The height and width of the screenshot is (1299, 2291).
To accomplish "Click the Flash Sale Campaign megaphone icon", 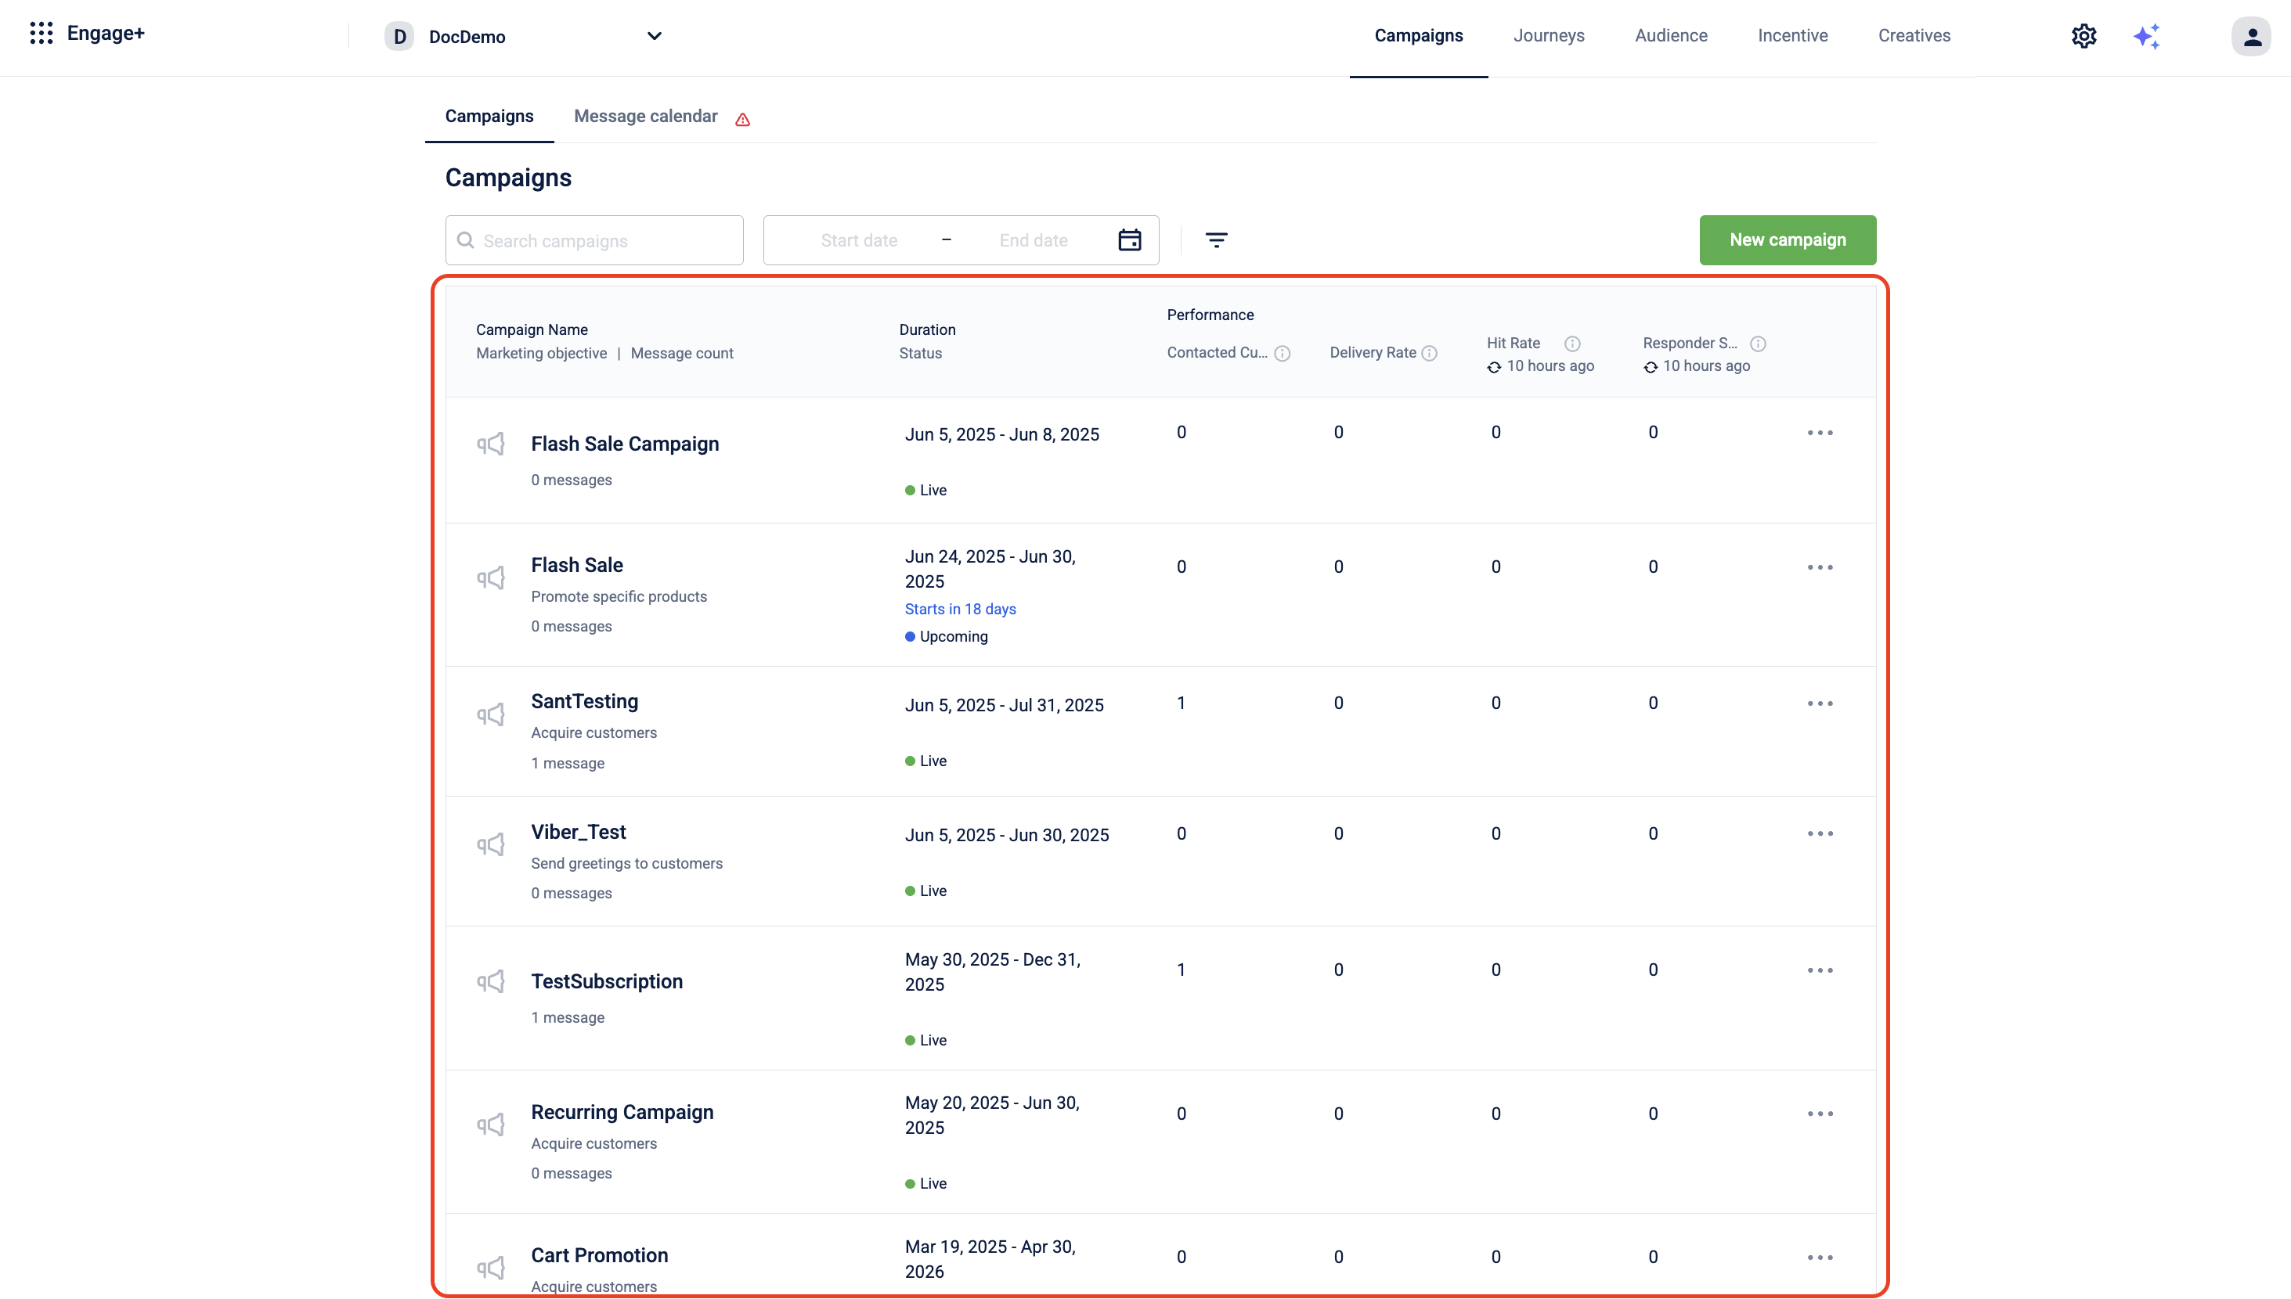I will coord(491,444).
